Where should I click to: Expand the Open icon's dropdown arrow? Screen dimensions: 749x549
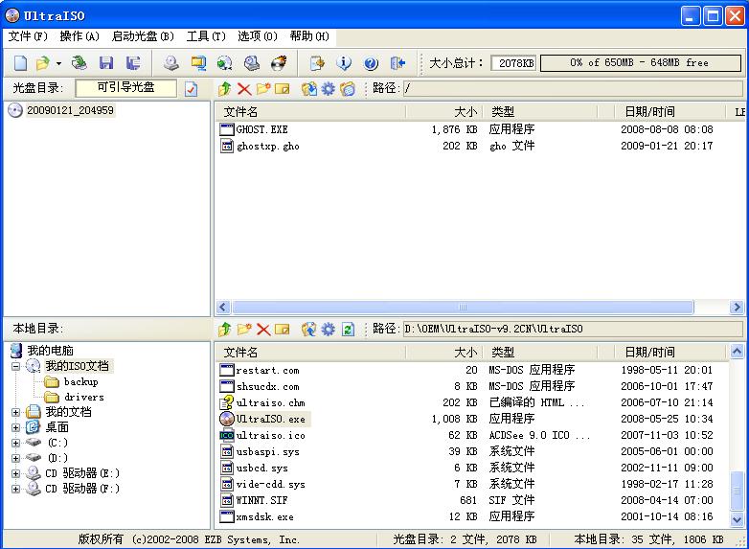pyautogui.click(x=58, y=63)
